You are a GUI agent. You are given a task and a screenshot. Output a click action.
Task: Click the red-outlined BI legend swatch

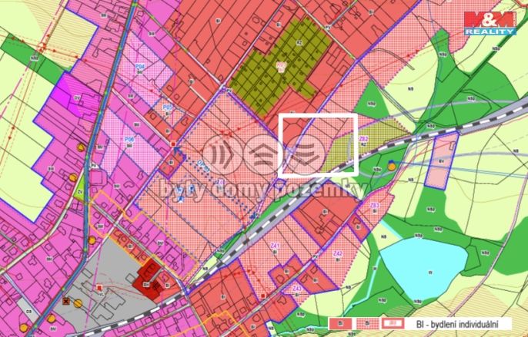[x=393, y=323]
